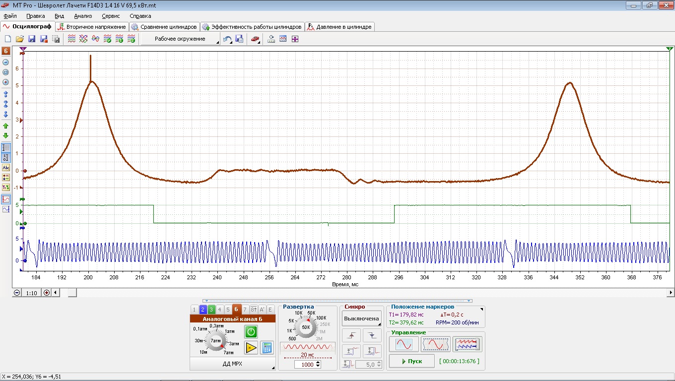Image resolution: width=675 pixels, height=381 pixels.
Task: Toggle channel 6 power with the green button
Action: [251, 332]
